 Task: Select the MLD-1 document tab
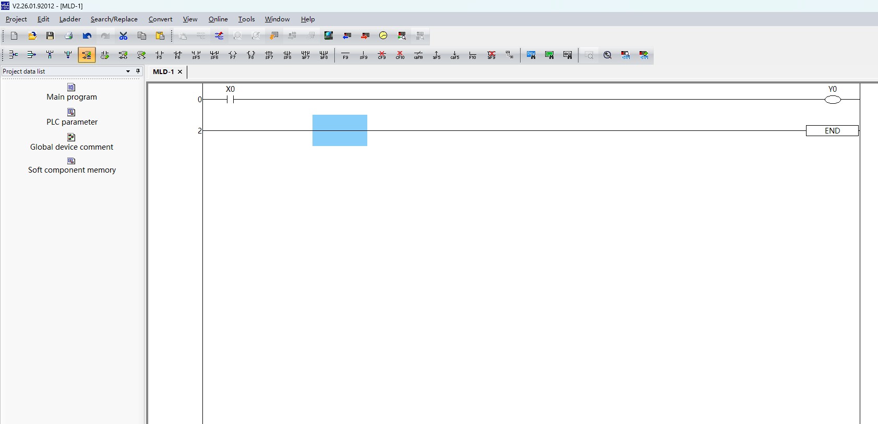click(163, 72)
